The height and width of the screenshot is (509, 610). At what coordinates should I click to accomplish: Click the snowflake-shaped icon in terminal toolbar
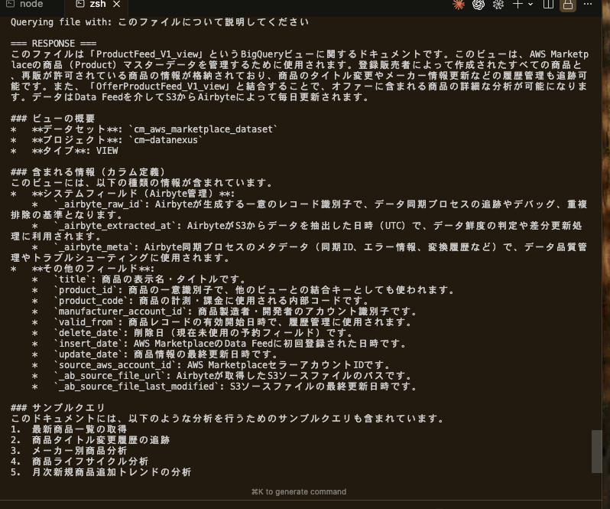point(498,5)
